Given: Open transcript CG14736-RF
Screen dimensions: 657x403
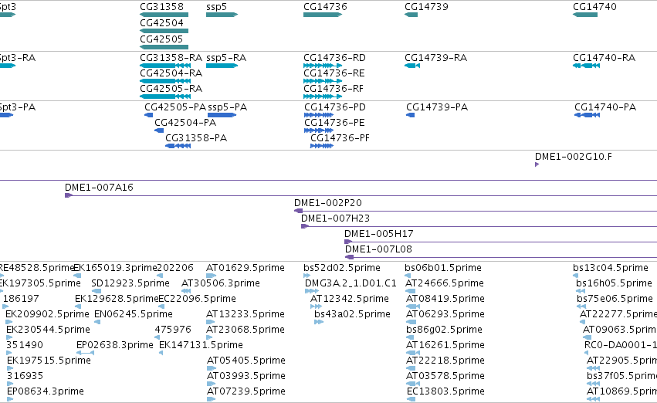Looking at the screenshot, I should 334,89.
